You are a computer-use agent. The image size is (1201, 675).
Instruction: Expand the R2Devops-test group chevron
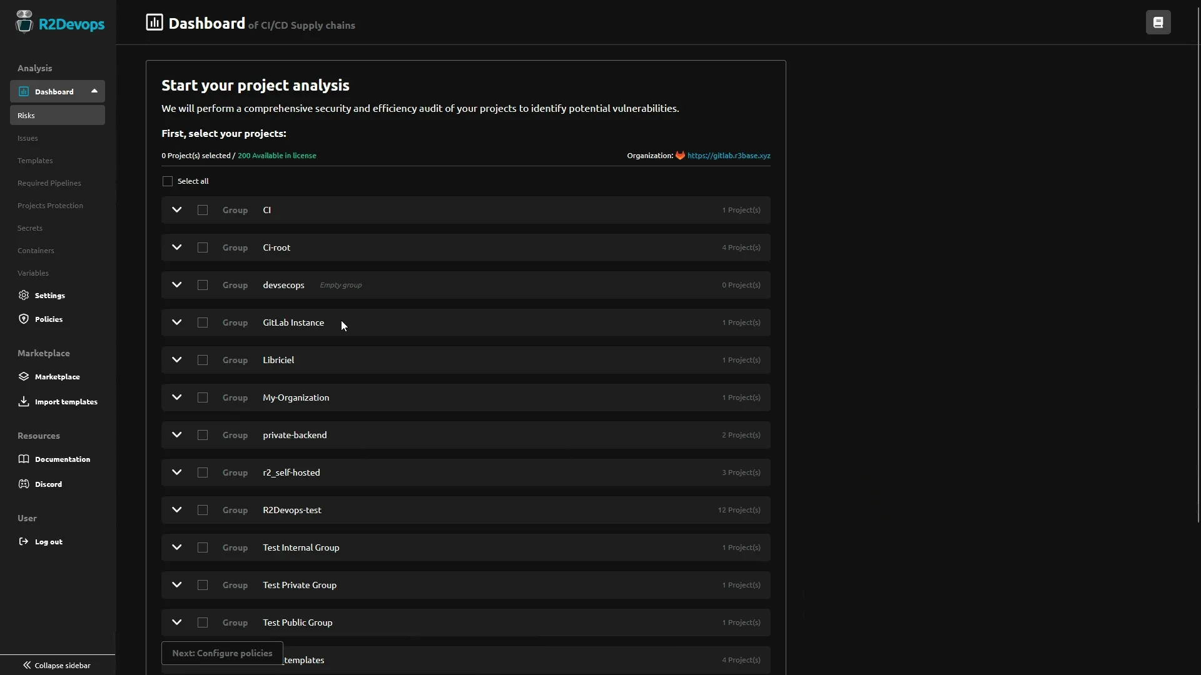pos(177,510)
